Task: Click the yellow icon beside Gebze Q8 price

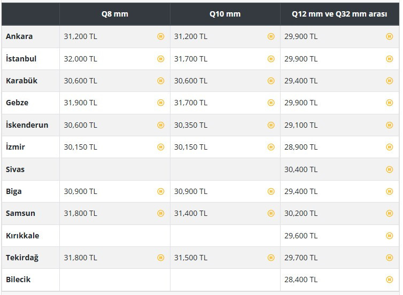Action: (x=160, y=103)
